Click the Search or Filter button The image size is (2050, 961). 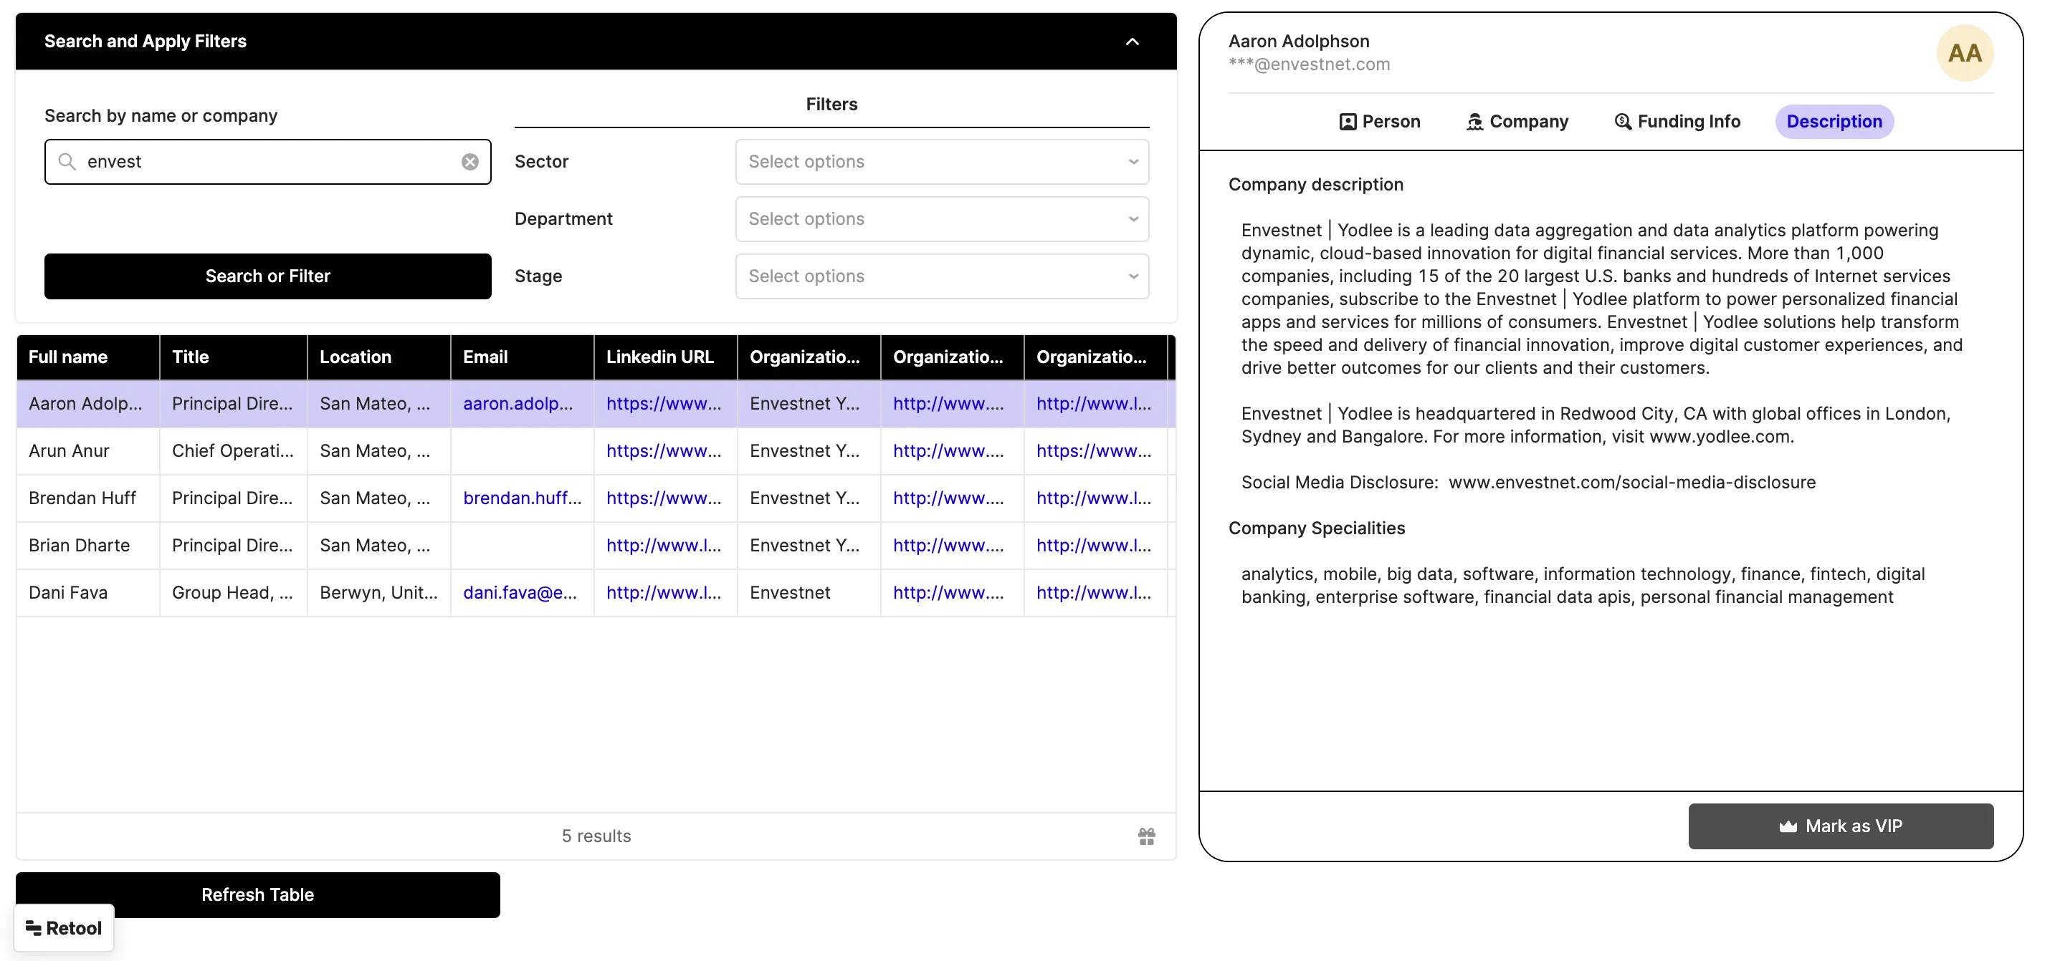click(x=267, y=276)
